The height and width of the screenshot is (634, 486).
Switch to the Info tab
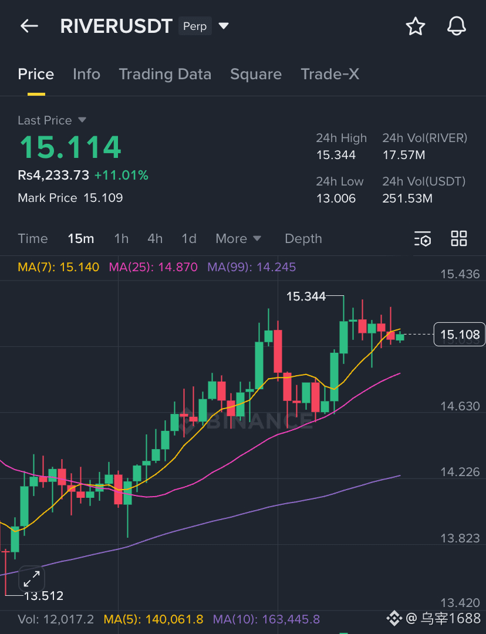point(86,75)
